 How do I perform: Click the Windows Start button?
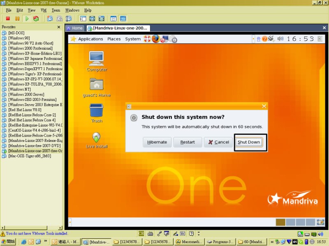[8, 242]
